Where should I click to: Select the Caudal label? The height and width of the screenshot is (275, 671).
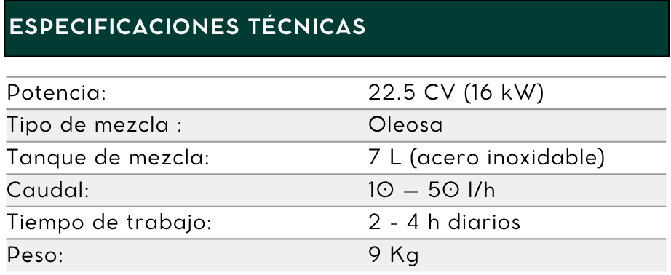tap(48, 190)
